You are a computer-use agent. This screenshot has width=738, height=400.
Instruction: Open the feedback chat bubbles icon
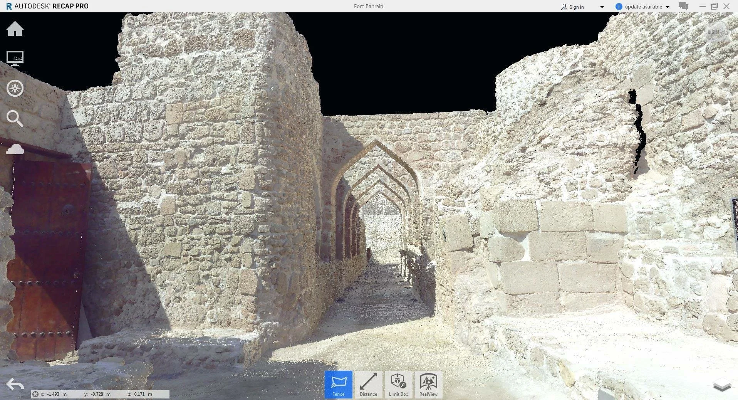click(684, 6)
